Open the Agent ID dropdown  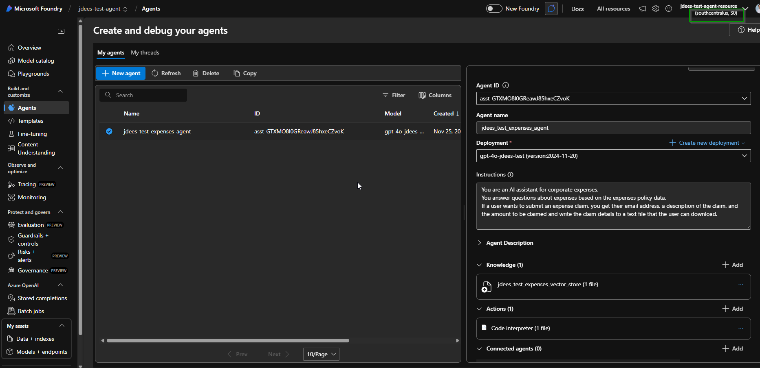coord(613,98)
